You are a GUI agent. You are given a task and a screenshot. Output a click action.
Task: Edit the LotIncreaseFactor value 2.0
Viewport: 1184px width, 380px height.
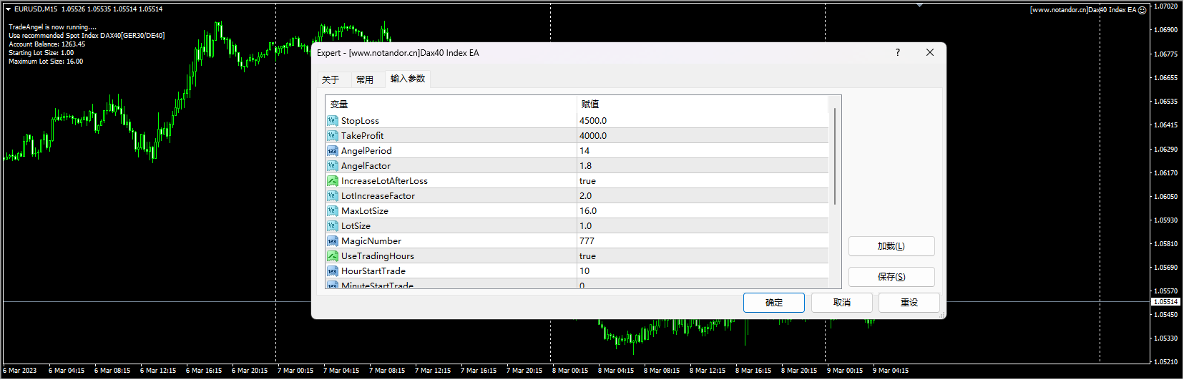(x=703, y=196)
